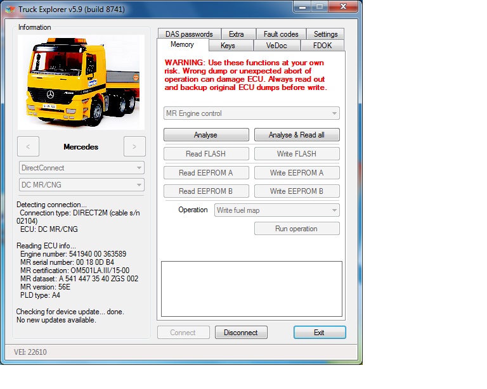
Task: Open the Write fuel map operation dropdown
Action: click(276, 210)
